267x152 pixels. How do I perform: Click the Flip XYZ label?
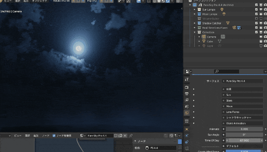tap(92, 1)
